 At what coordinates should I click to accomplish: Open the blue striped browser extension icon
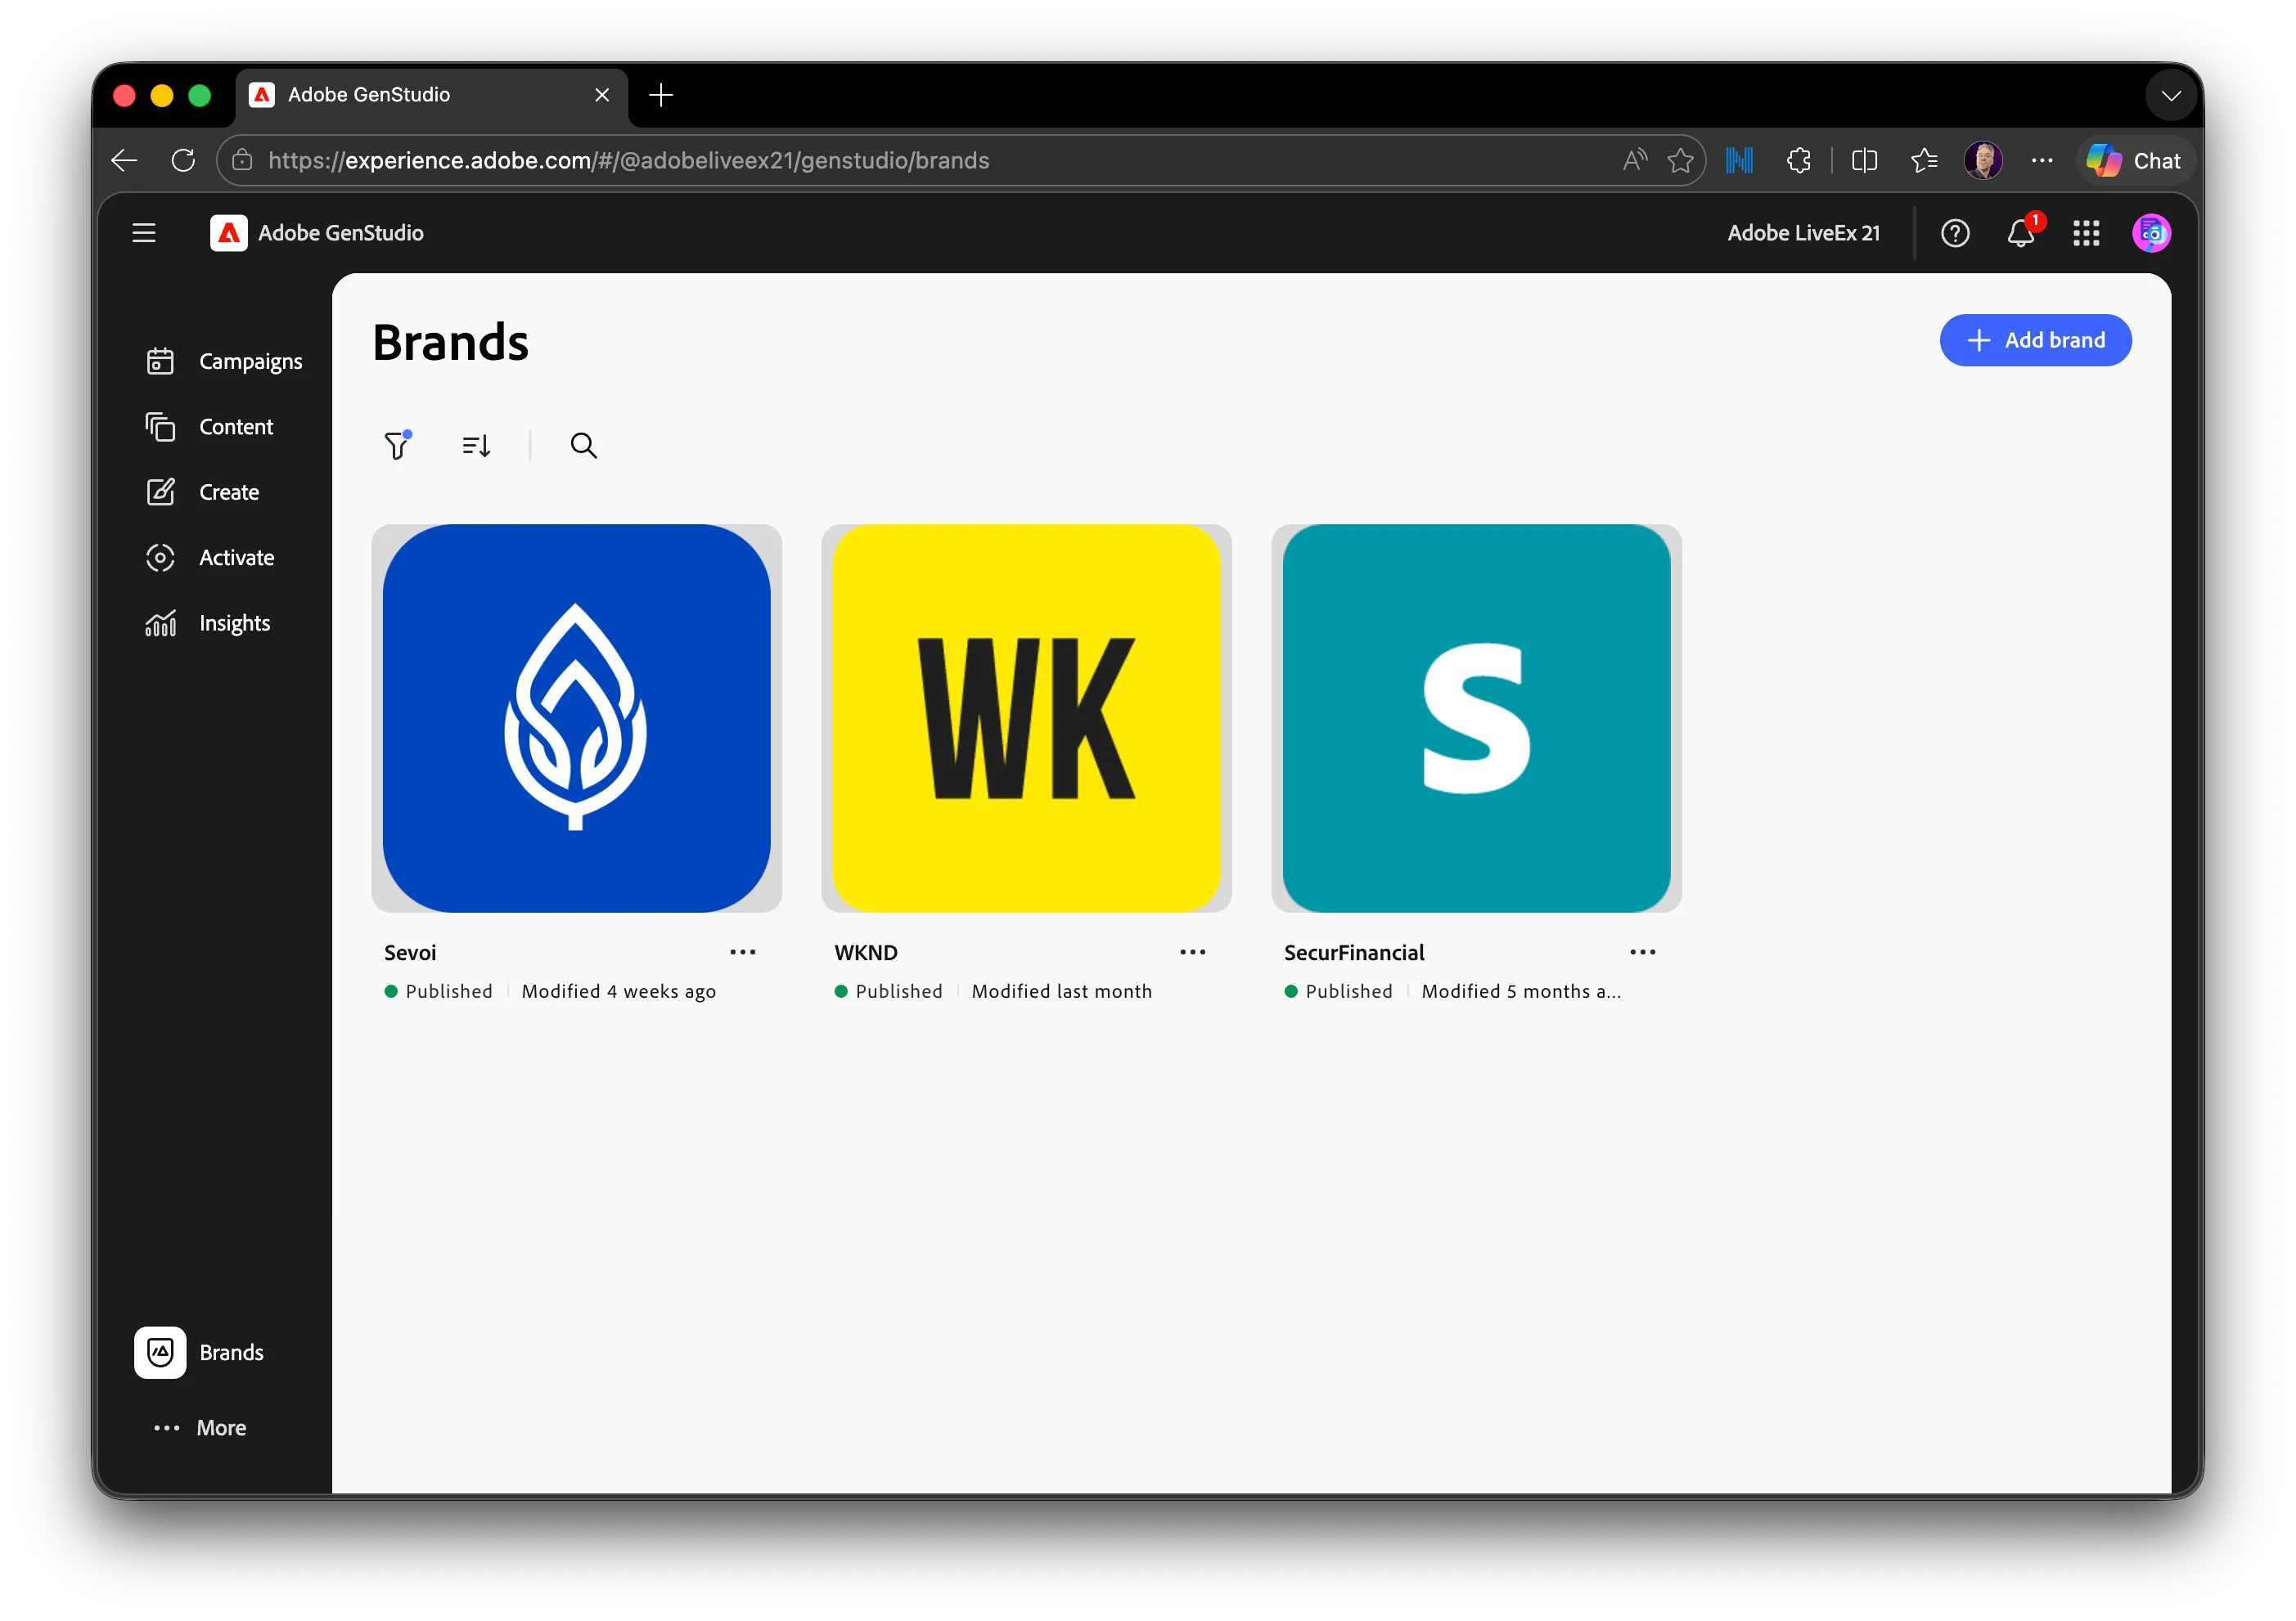[1739, 160]
